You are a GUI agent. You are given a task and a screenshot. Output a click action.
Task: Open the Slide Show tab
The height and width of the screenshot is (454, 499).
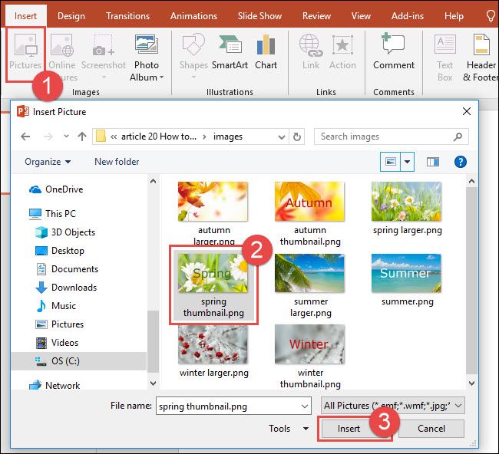pyautogui.click(x=259, y=16)
